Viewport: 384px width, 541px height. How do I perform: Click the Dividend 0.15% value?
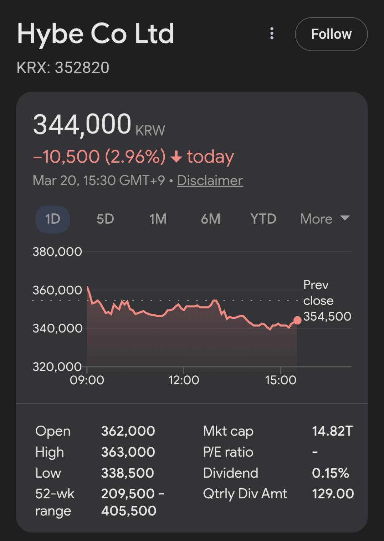(x=330, y=473)
